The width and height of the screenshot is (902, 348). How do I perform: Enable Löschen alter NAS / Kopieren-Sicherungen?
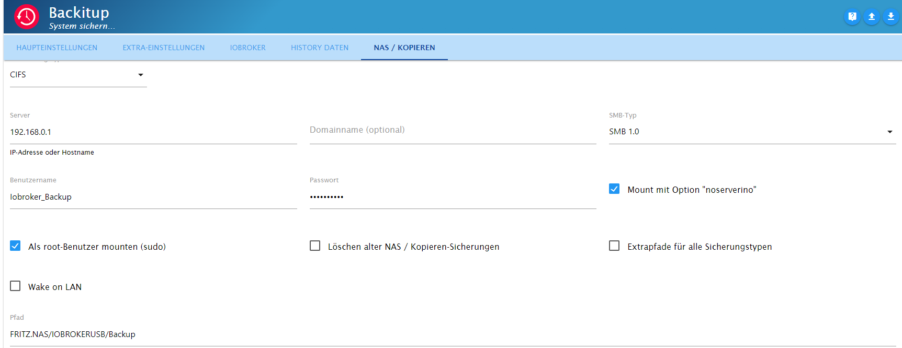[315, 246]
